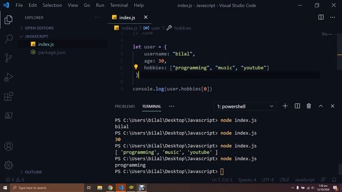
Task: Select the Terminal panel tab
Action: [152, 107]
